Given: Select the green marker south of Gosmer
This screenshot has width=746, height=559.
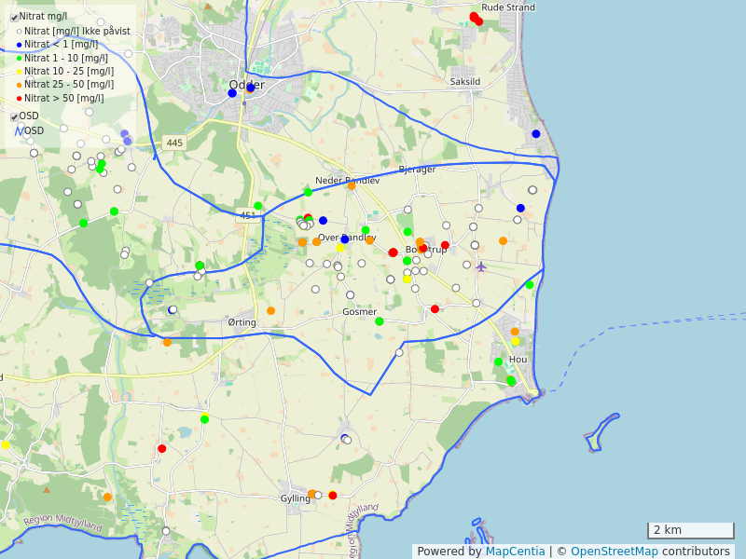Looking at the screenshot, I should [380, 321].
